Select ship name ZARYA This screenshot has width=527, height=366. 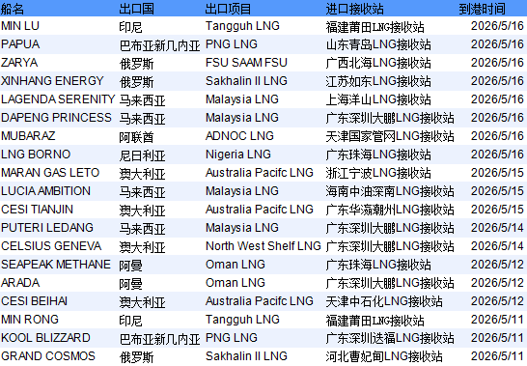tap(19, 63)
